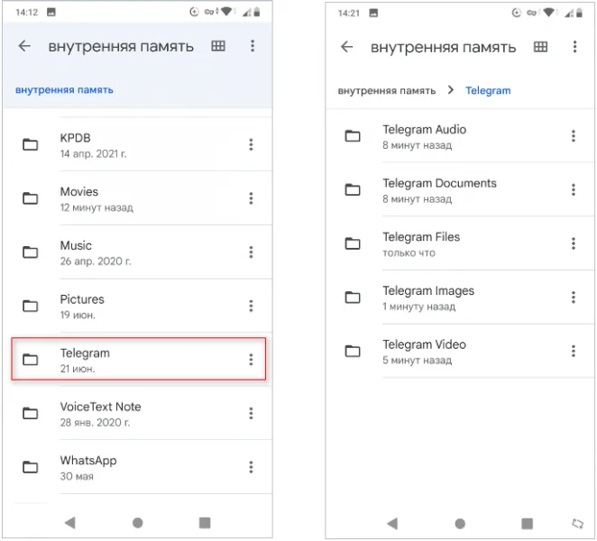Viewport: 597px width, 541px height.
Task: Click 'внутренняя память' breadcrumb on right screen
Action: [x=387, y=90]
